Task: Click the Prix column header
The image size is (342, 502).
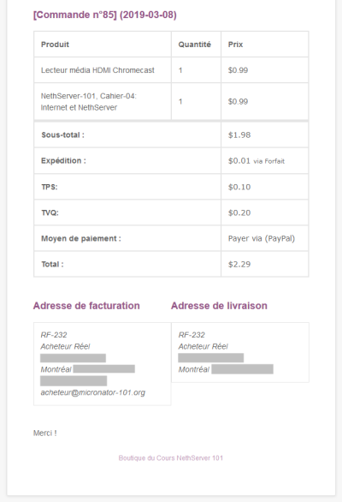Action: (x=235, y=45)
